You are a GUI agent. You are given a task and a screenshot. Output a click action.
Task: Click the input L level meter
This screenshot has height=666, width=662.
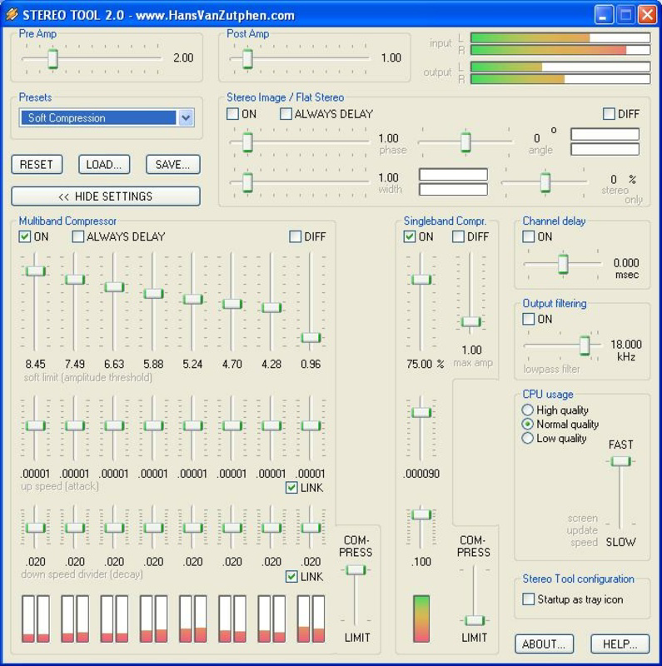pyautogui.click(x=560, y=37)
